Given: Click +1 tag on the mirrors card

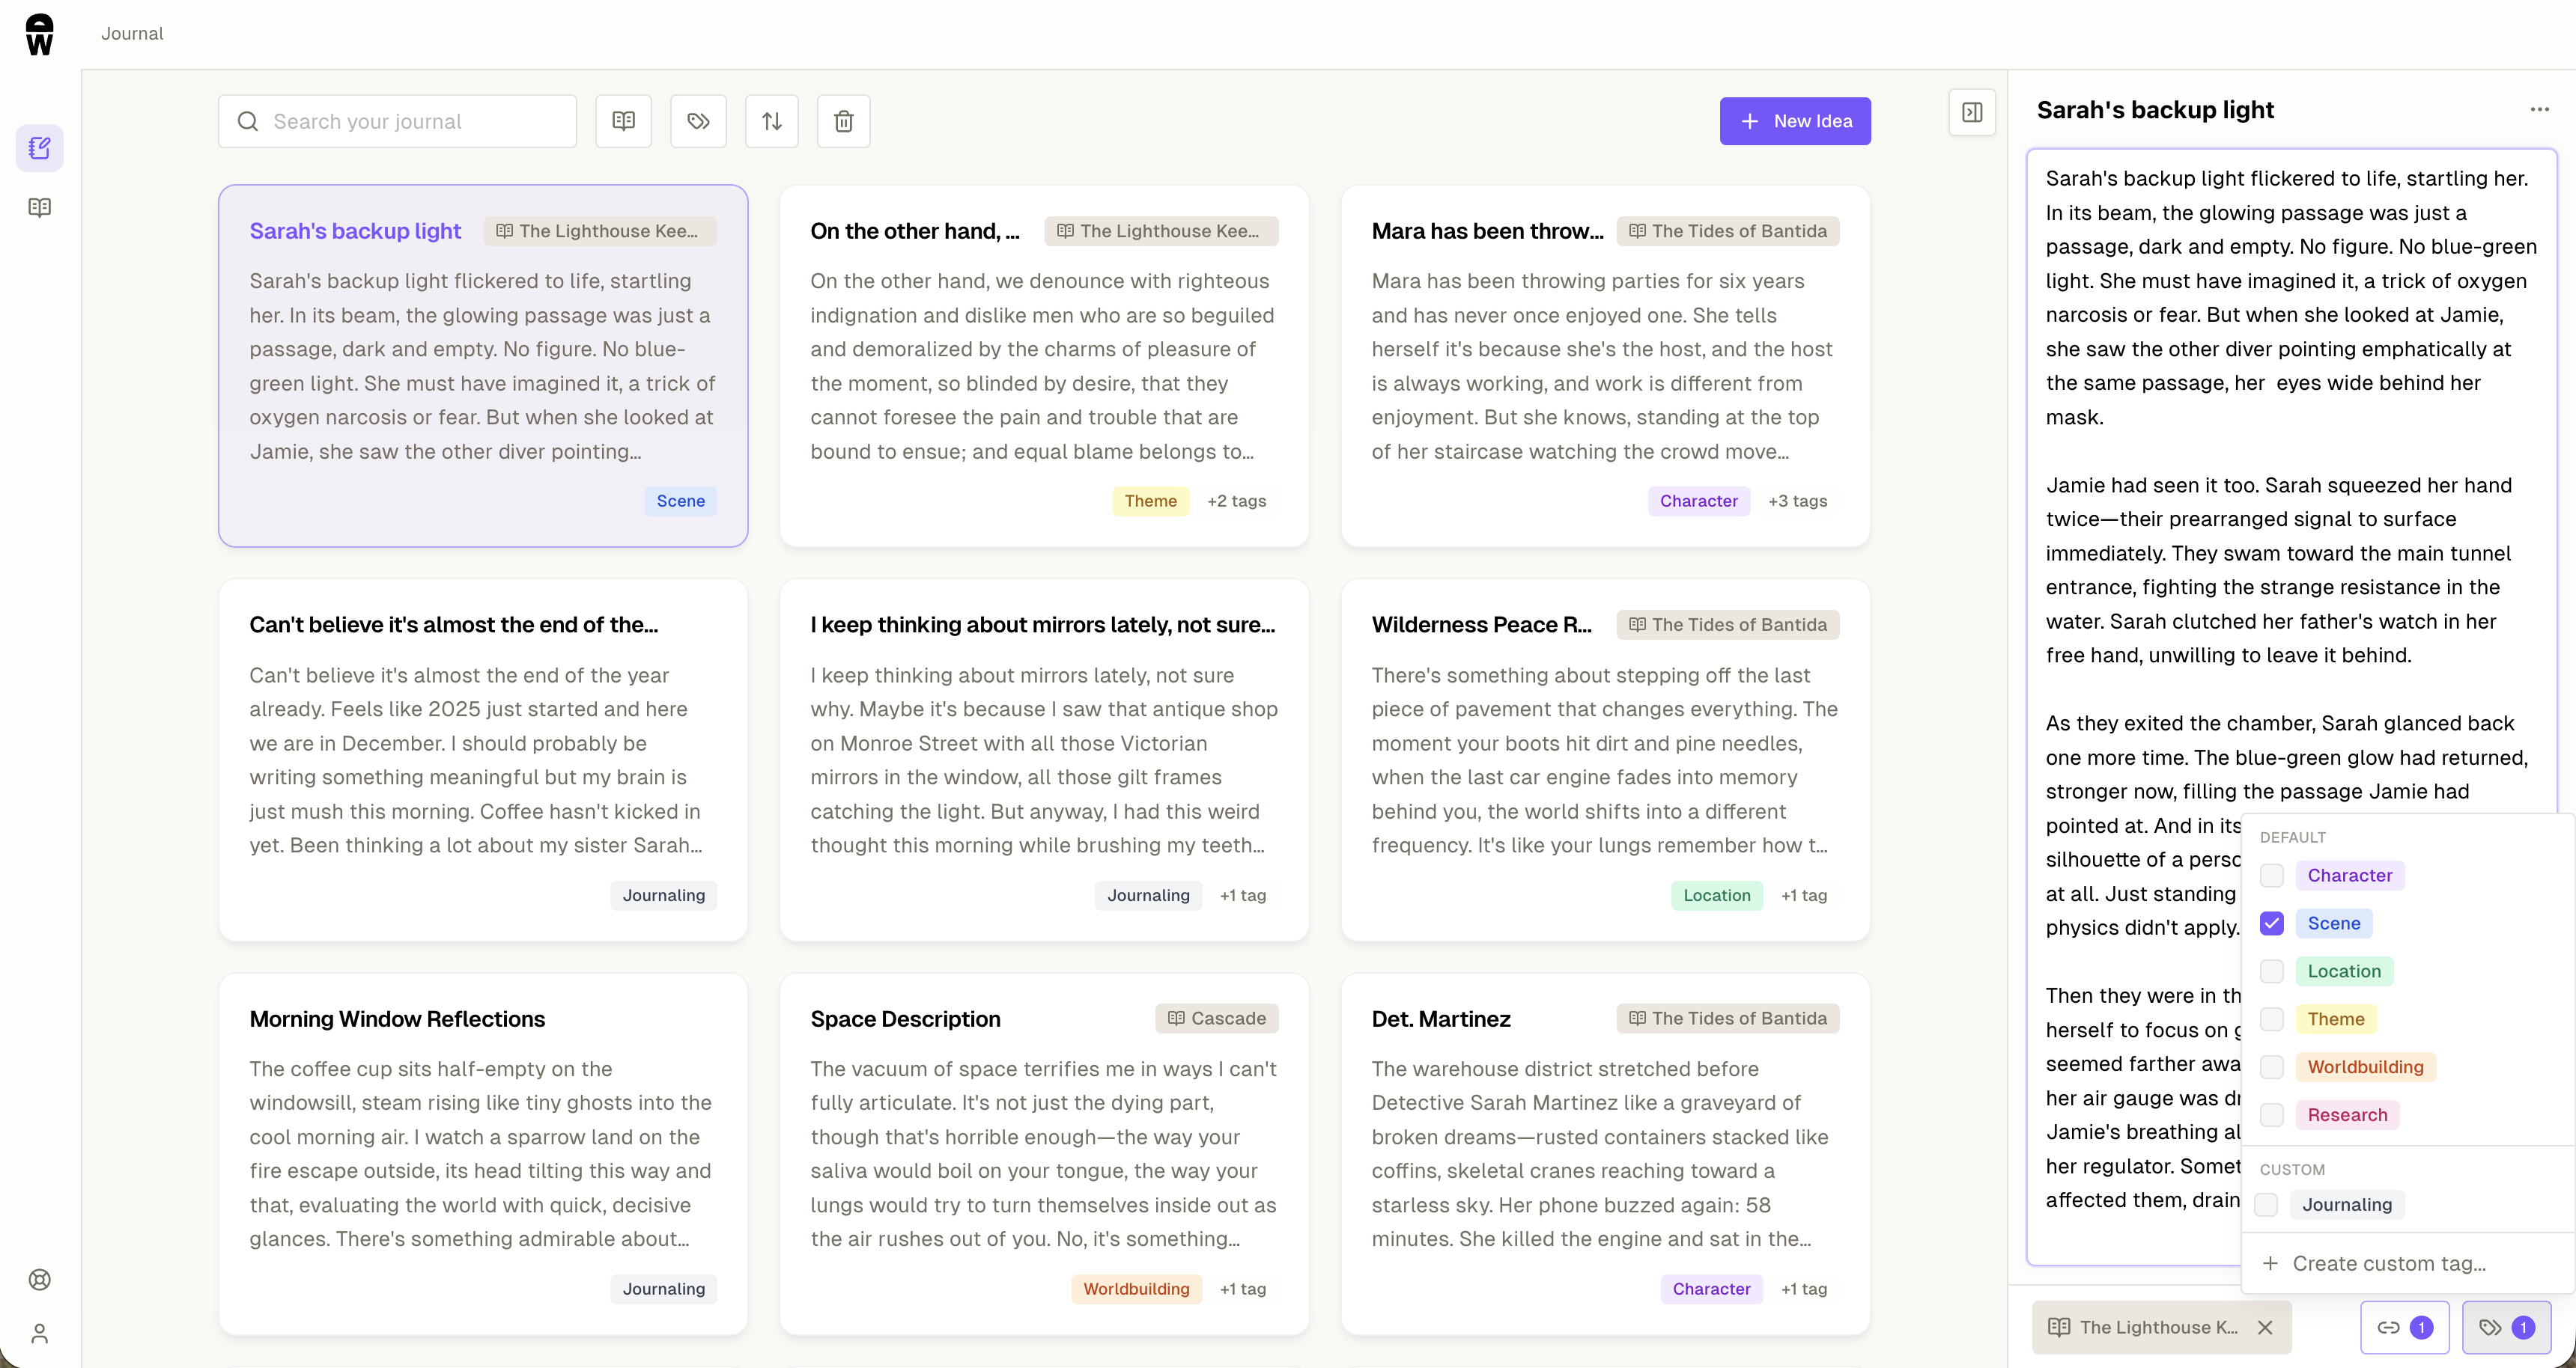Looking at the screenshot, I should (1243, 895).
